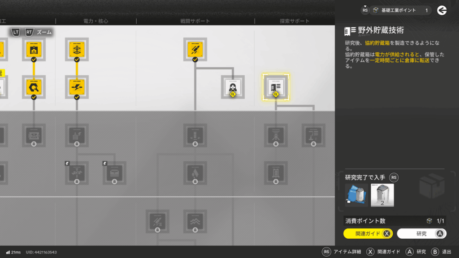Select the completed top yellow node under 電力・核心
The height and width of the screenshot is (258, 459).
pos(77,49)
